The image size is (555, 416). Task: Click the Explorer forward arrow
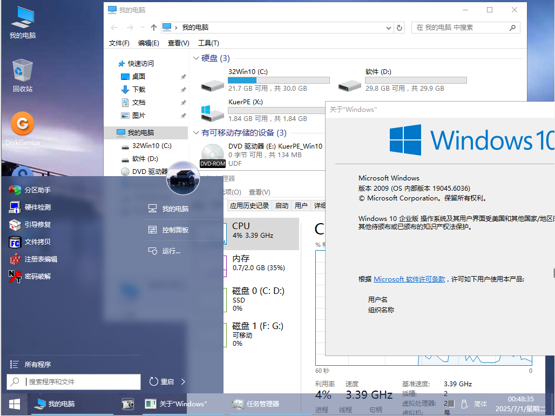(x=130, y=28)
